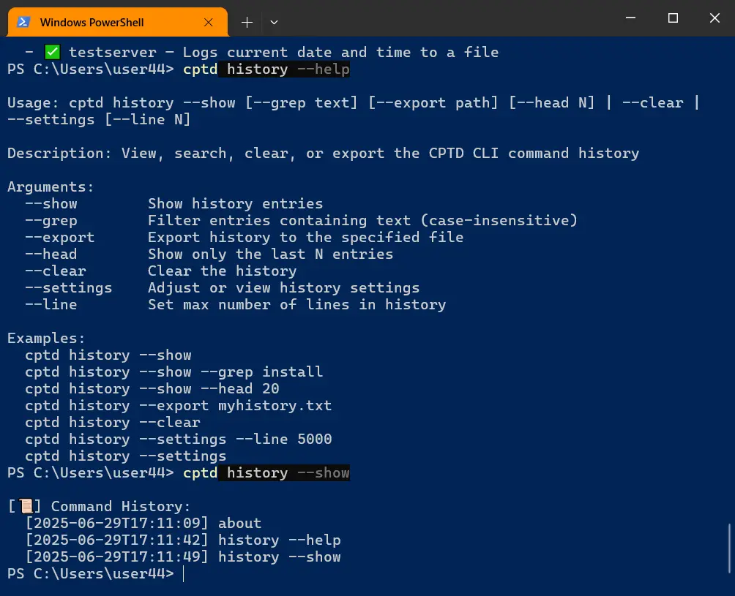Maximize the terminal window
Screen dimensions: 735x596
tap(673, 18)
